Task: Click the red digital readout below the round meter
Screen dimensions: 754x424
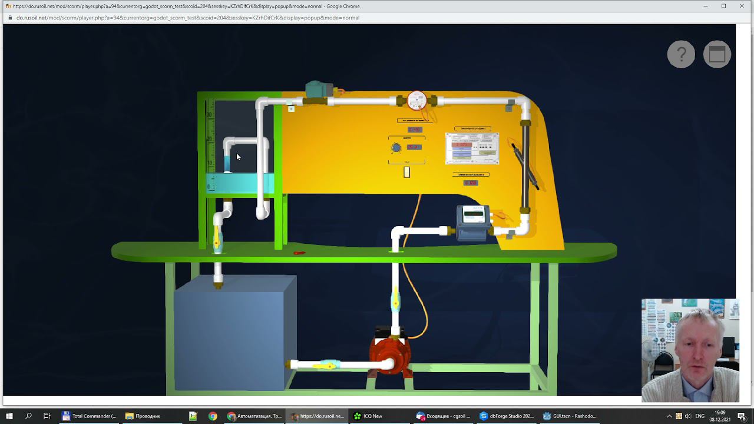Action: point(414,130)
